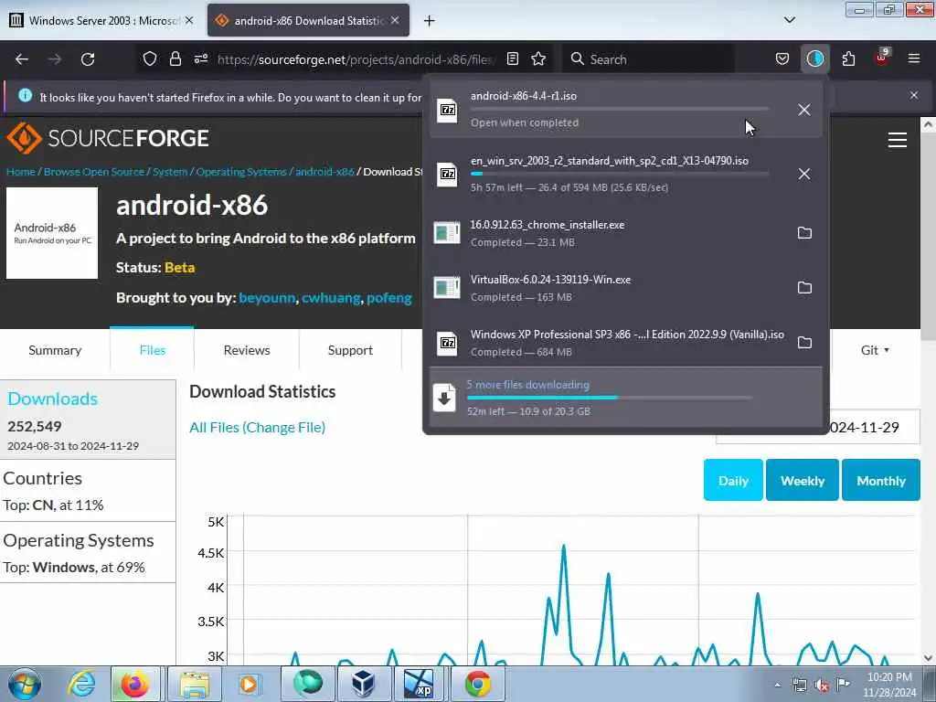Focus the Firefox Search box
The width and height of the screenshot is (936, 702).
(650, 59)
